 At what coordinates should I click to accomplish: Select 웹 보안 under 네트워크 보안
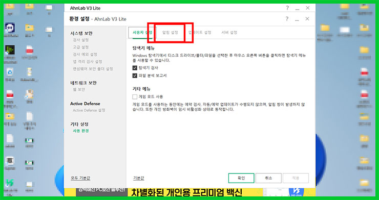click(79, 89)
